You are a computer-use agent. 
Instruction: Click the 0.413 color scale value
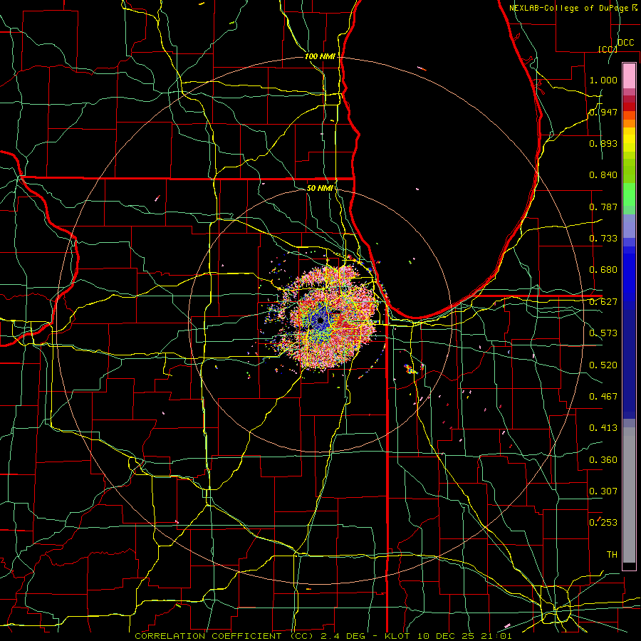coord(603,428)
